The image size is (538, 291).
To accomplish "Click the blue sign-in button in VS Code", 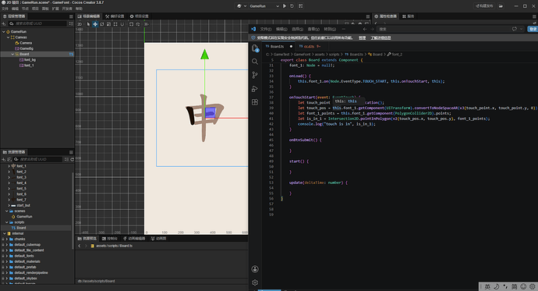I will [533, 29].
